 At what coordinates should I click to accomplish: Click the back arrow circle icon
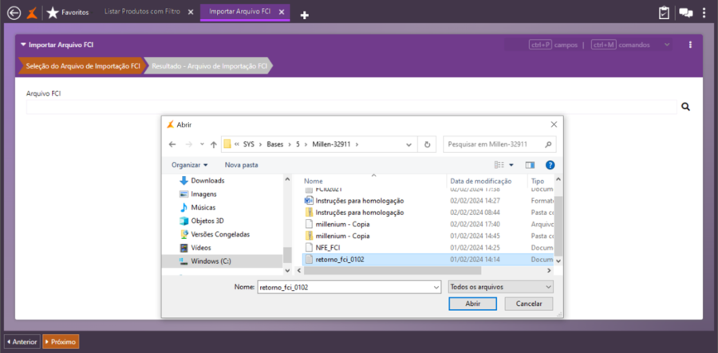[x=14, y=13]
